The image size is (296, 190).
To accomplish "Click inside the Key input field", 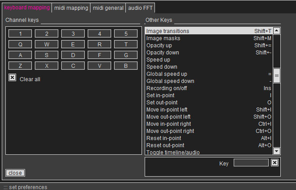I will (251, 163).
